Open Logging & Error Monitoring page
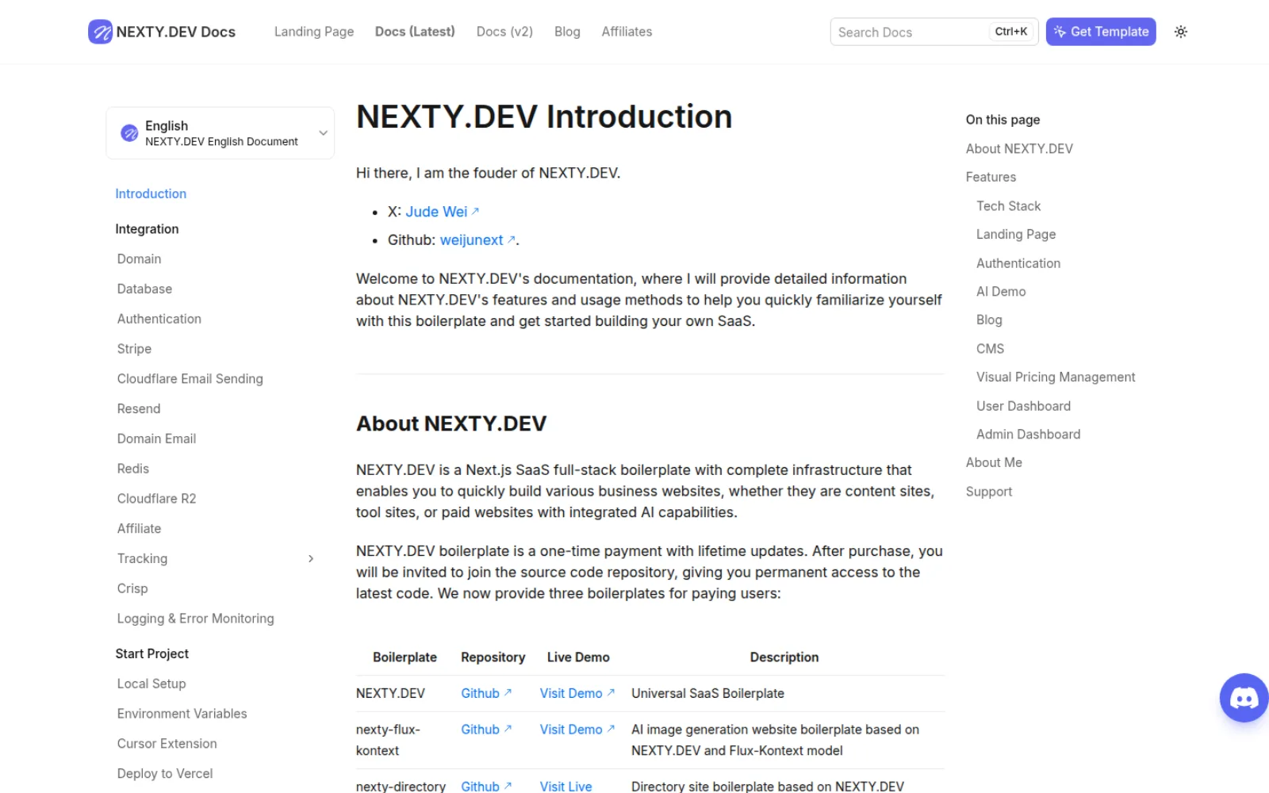1269x793 pixels. 195,619
